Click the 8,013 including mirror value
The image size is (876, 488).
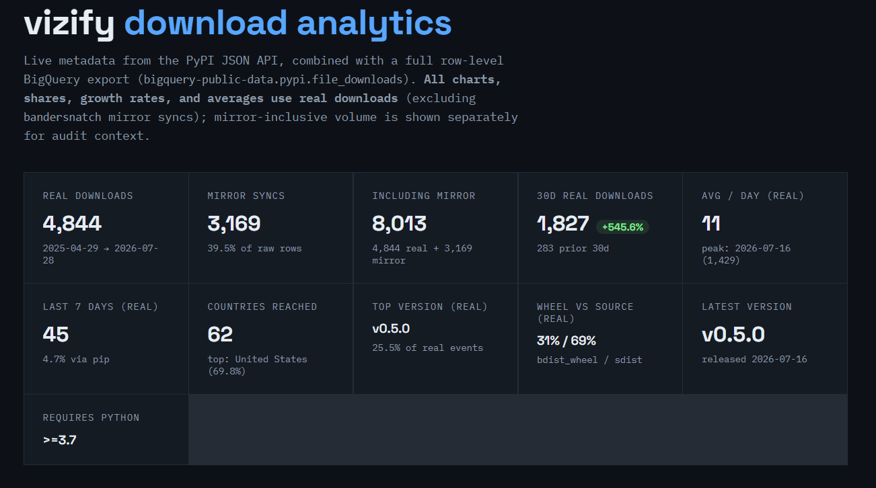(400, 223)
